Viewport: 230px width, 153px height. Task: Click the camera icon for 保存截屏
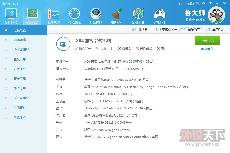183,29
